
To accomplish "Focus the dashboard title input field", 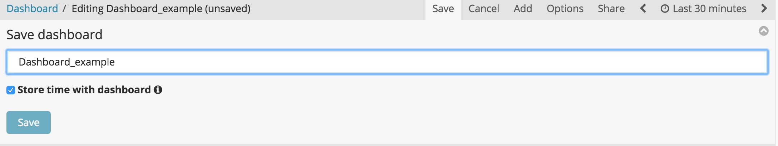I will point(387,62).
